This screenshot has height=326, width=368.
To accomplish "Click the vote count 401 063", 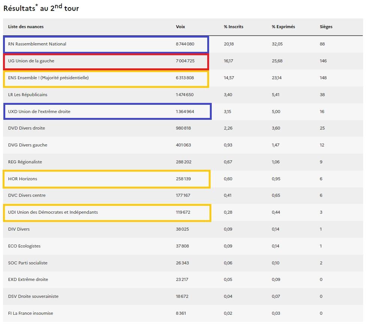I will [x=183, y=145].
